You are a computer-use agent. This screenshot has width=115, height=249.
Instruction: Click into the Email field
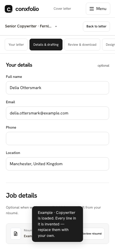click(57, 113)
